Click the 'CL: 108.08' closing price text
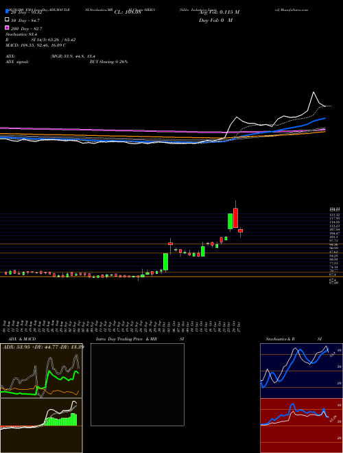 click(x=128, y=12)
